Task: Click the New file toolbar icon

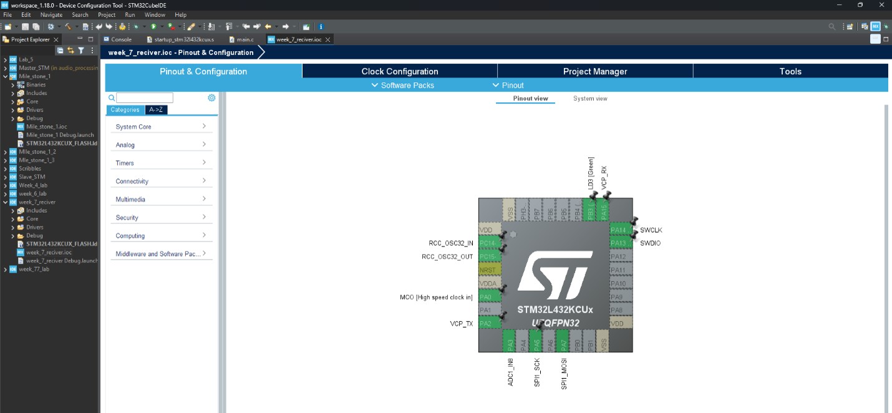Action: (x=7, y=27)
